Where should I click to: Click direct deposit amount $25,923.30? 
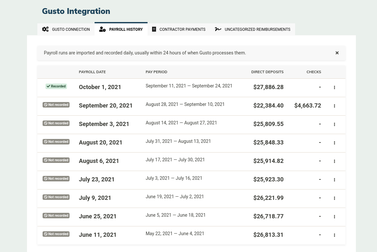click(268, 179)
